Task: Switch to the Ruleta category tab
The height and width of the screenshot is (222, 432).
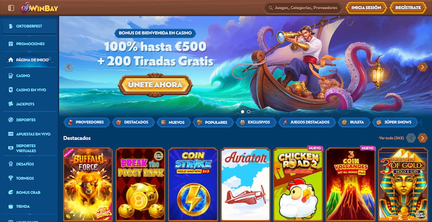Action: pyautogui.click(x=354, y=122)
